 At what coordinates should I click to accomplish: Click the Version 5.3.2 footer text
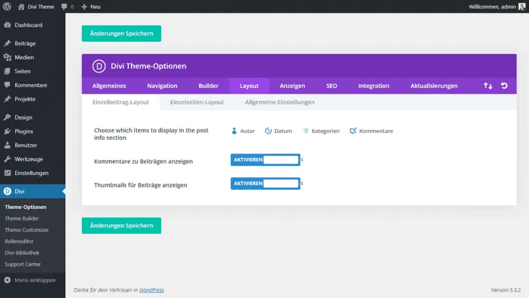pyautogui.click(x=505, y=290)
